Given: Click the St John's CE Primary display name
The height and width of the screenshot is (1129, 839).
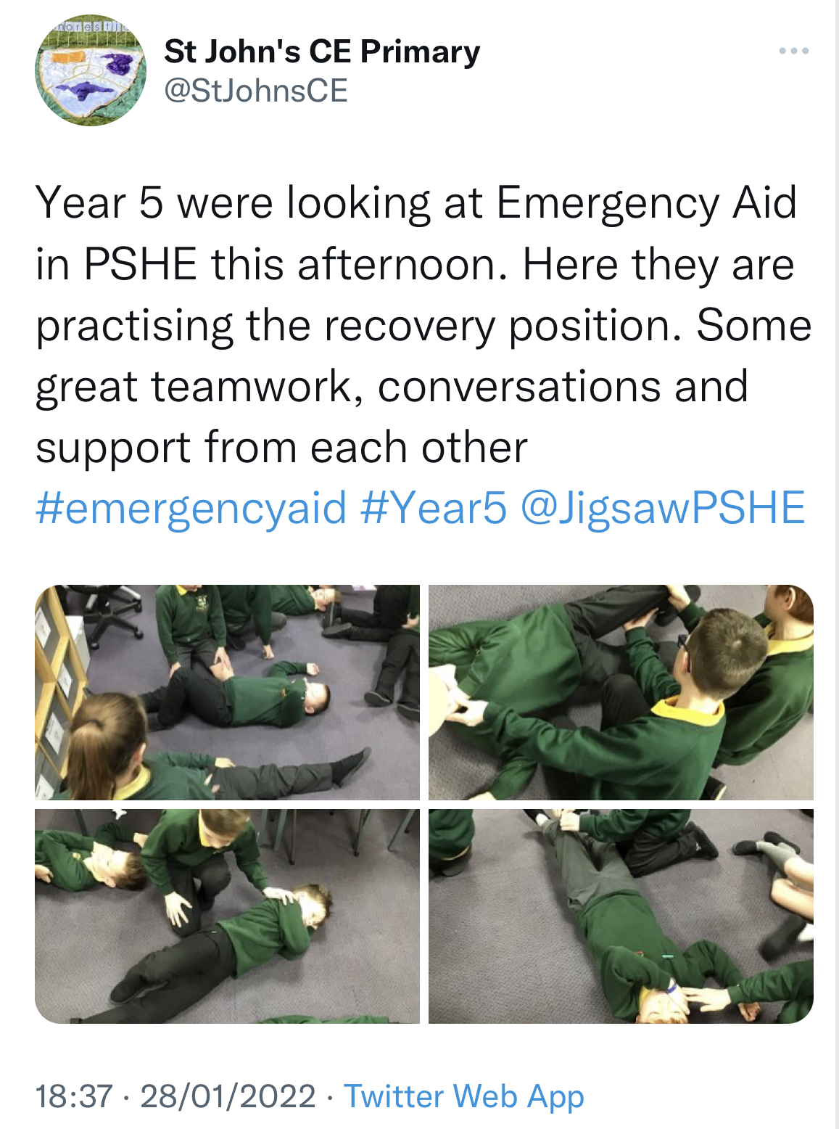Looking at the screenshot, I should click(322, 52).
